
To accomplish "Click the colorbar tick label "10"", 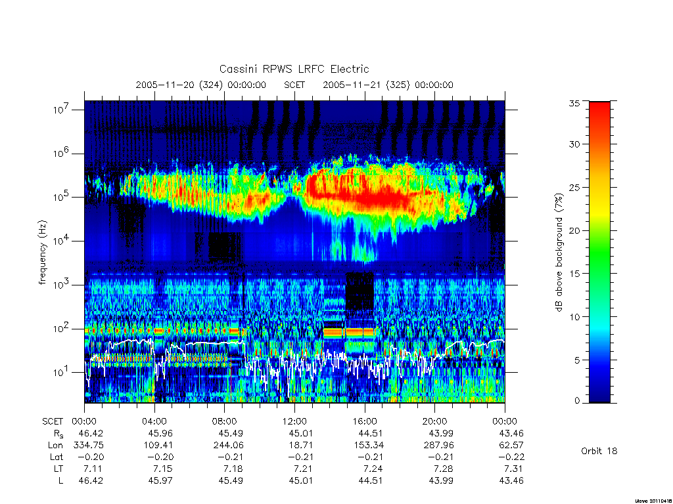I will [574, 317].
